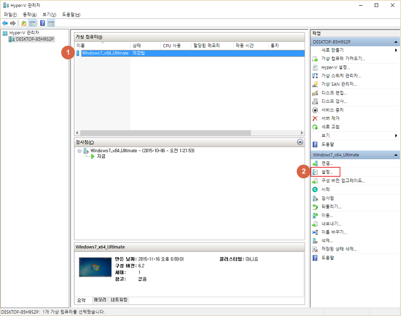Select the Windows7_x64_Ultimate virtual machine row
This screenshot has height=316, width=401.
(190, 53)
